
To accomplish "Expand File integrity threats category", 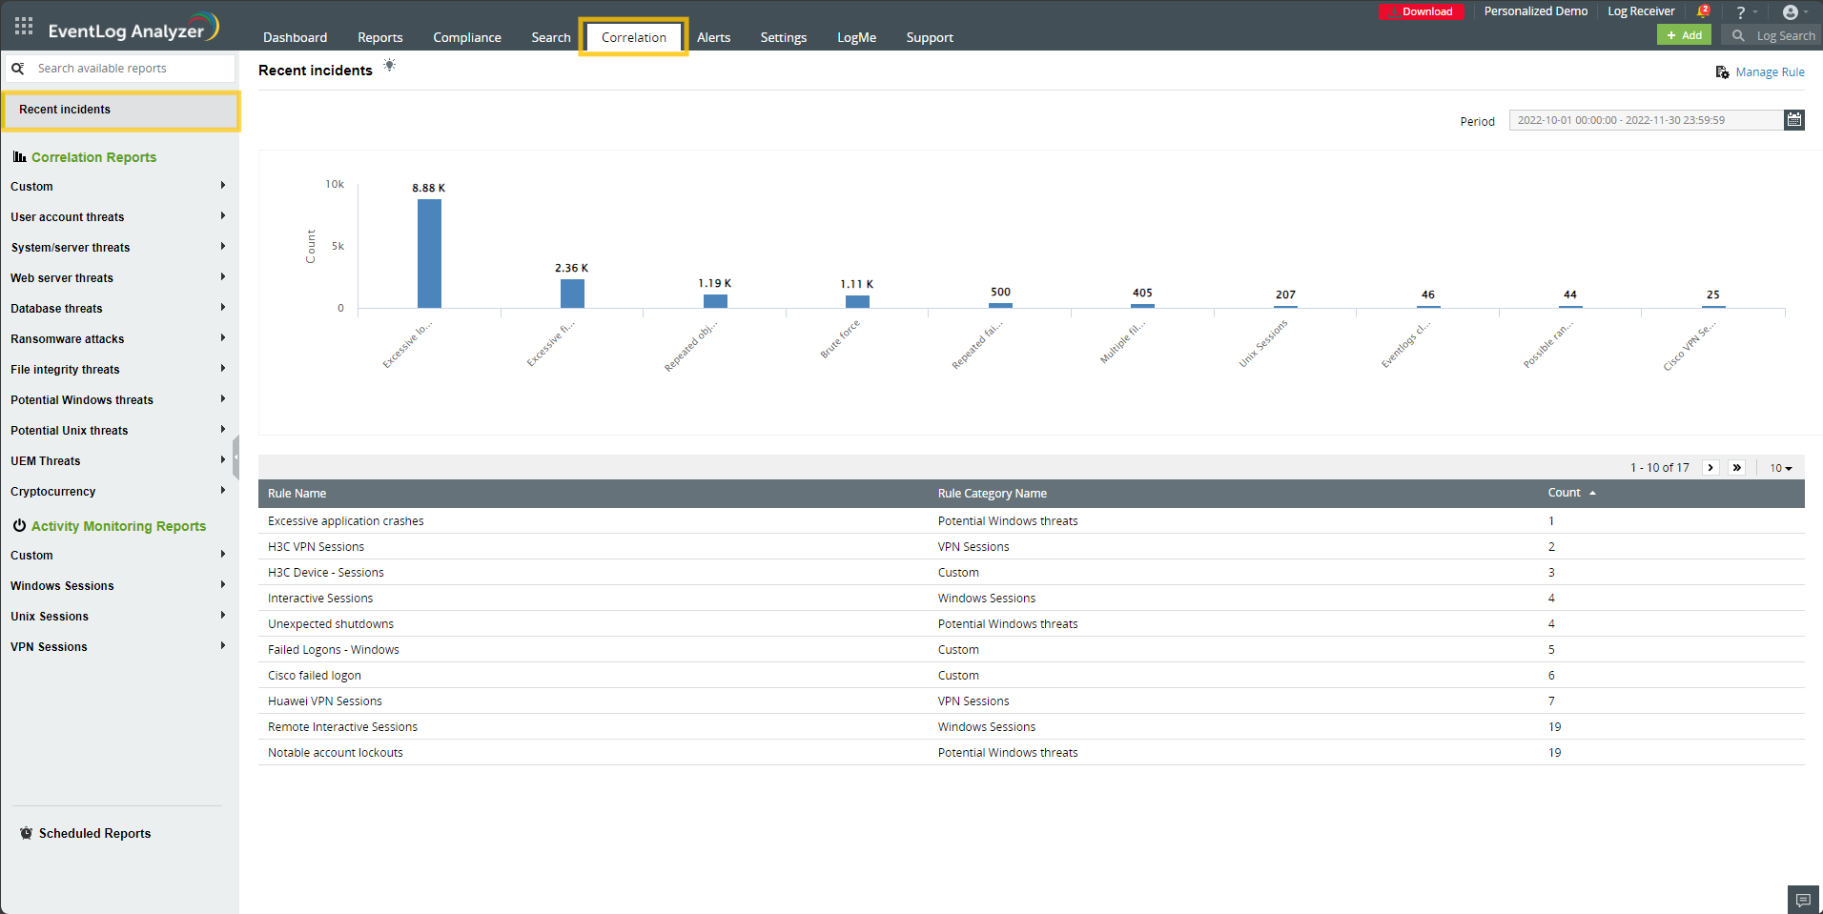I will 119,370.
